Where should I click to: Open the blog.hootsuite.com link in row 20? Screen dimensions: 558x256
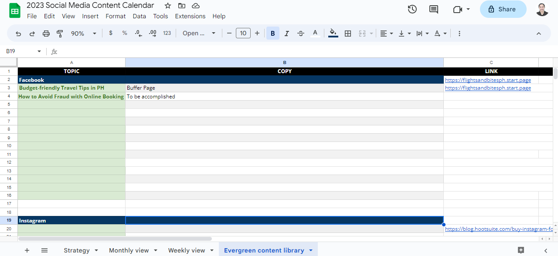(499, 229)
